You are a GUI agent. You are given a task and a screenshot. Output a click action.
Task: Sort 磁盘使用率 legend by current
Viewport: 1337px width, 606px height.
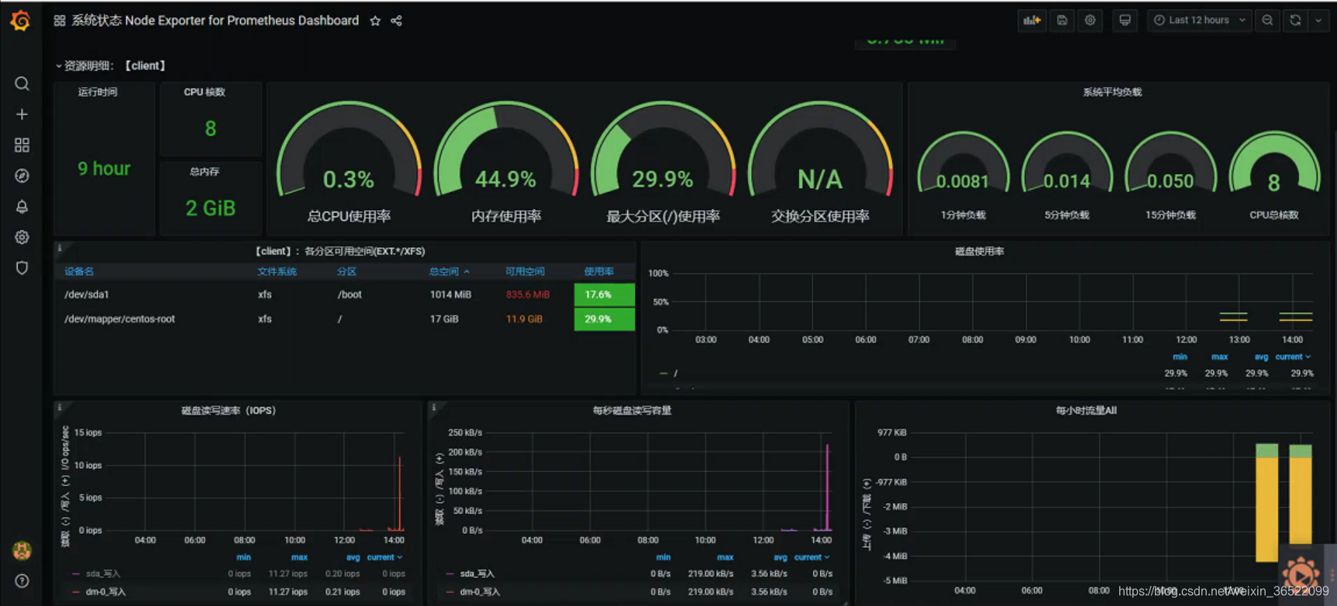click(x=1293, y=356)
